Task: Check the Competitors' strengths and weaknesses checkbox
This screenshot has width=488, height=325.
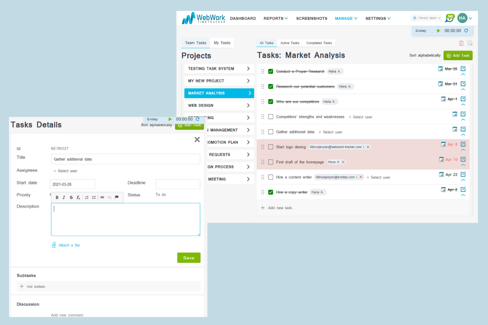Action: [270, 117]
